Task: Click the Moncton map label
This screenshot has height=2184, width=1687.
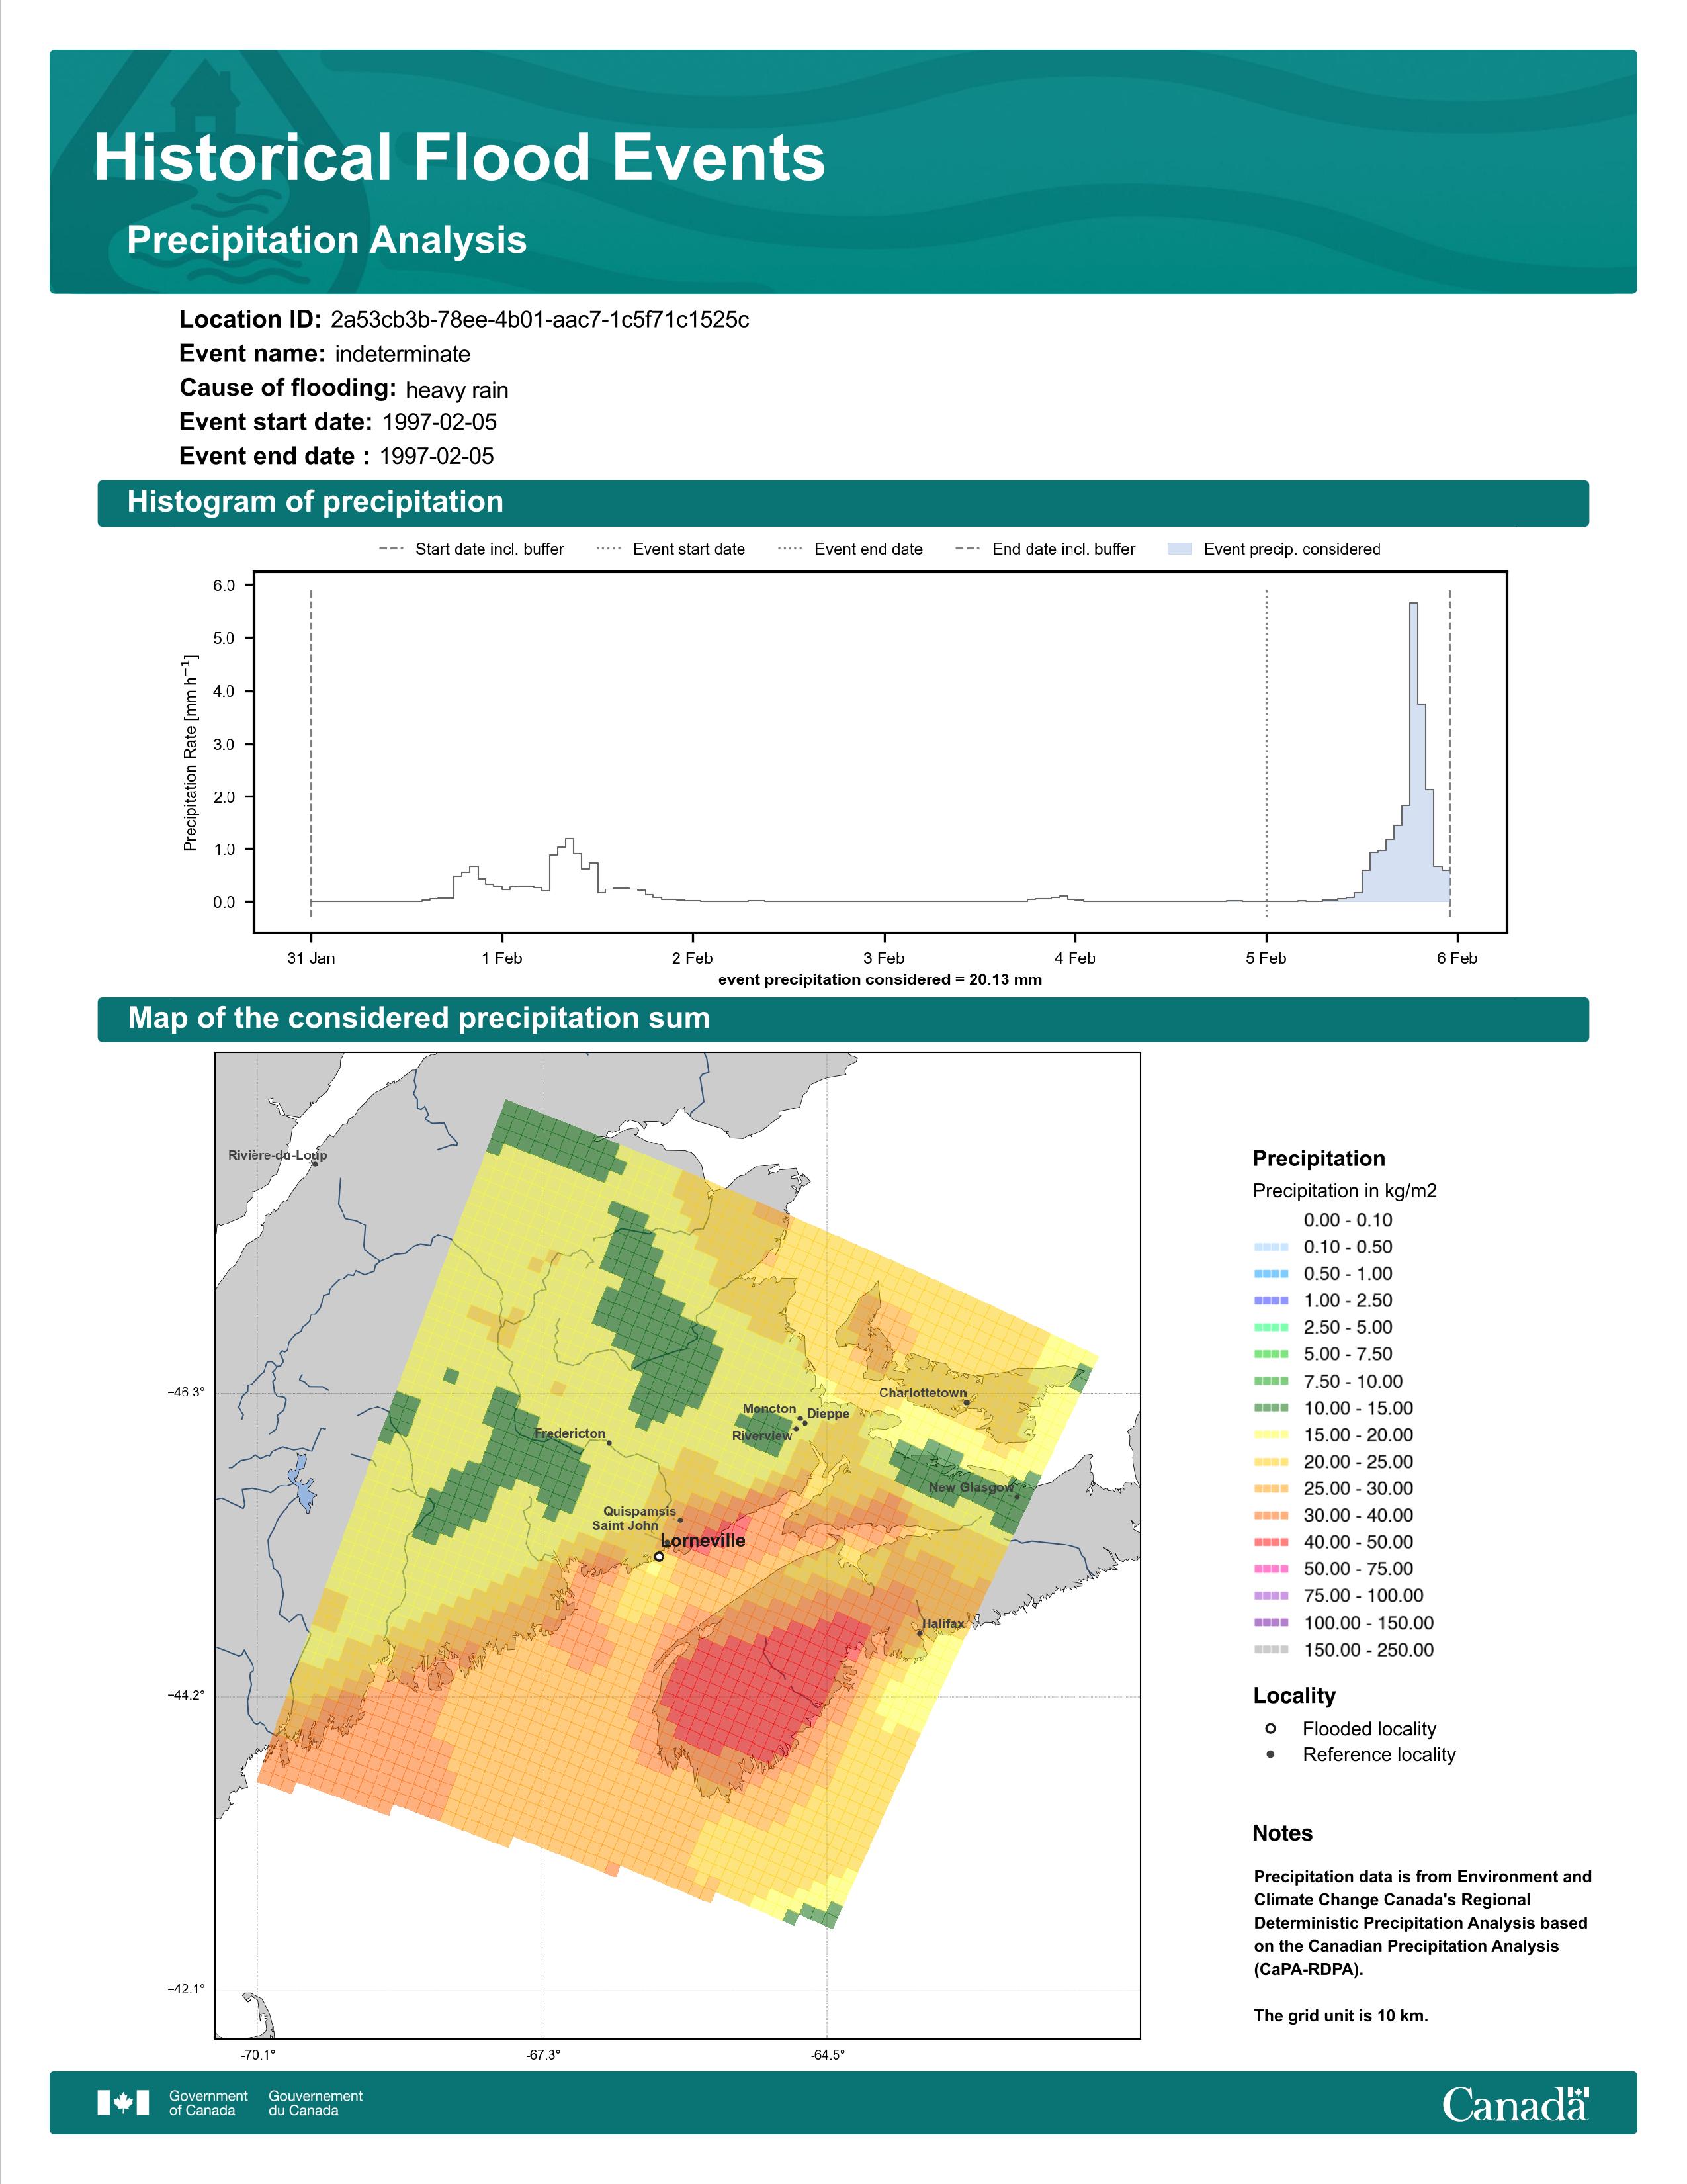Action: coord(769,1409)
